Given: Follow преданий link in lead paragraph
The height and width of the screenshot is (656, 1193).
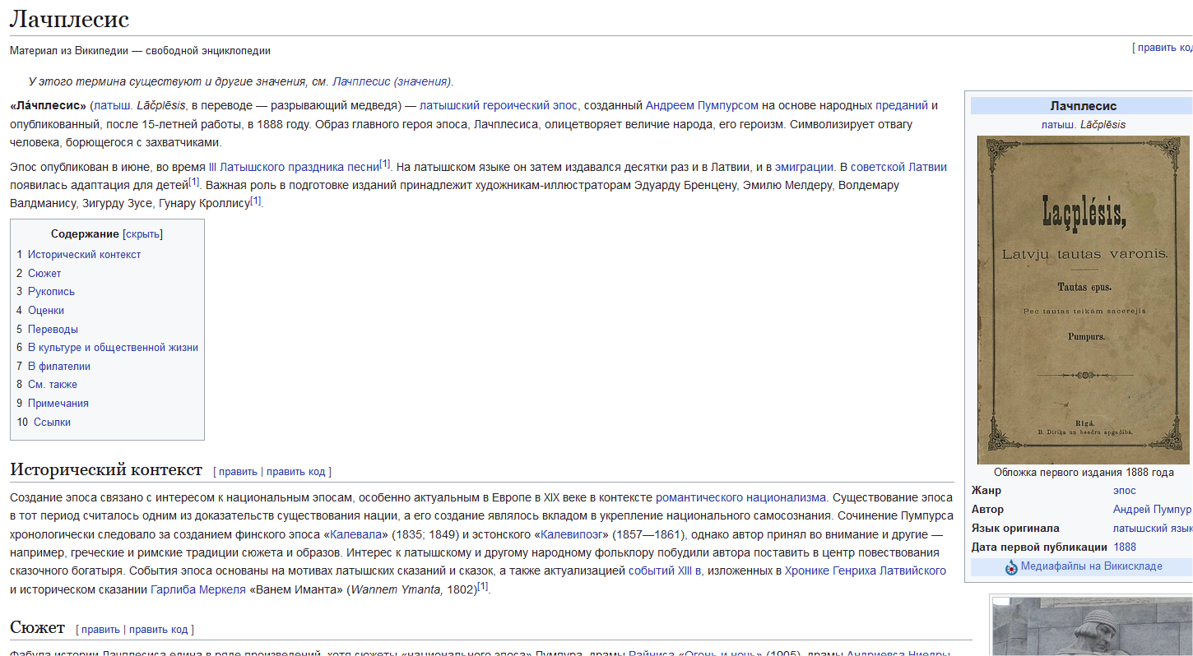Looking at the screenshot, I should [x=902, y=105].
